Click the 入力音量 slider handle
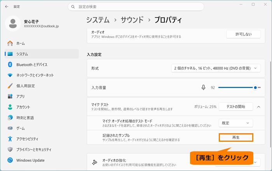Viewport: 272px width, 171px height. point(255,88)
